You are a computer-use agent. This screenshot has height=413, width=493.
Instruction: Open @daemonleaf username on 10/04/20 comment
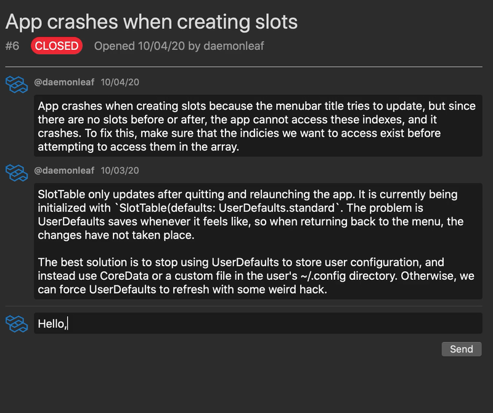tap(64, 82)
